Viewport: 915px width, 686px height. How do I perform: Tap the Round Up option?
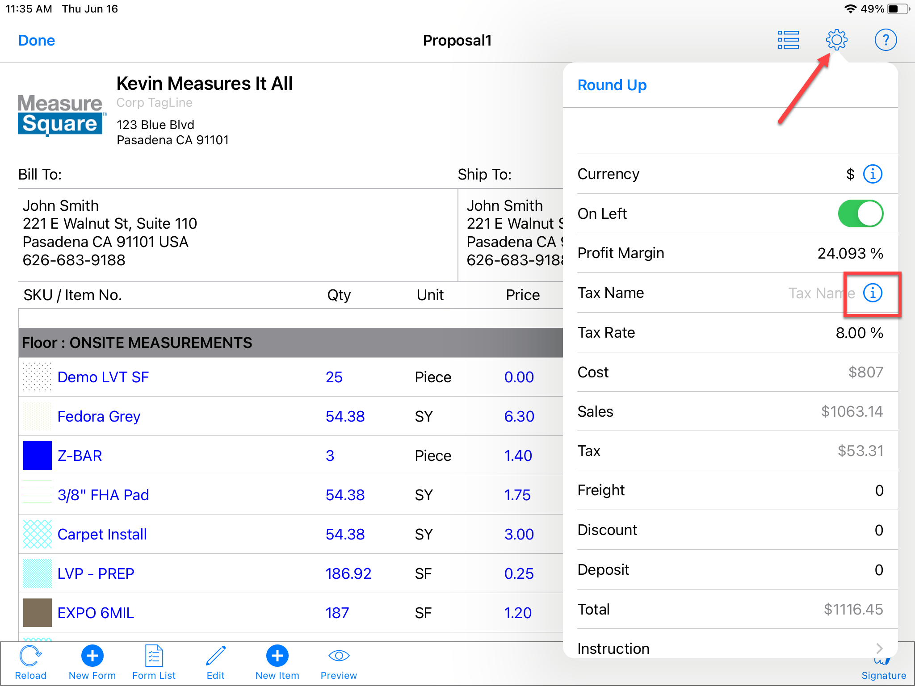click(x=612, y=85)
